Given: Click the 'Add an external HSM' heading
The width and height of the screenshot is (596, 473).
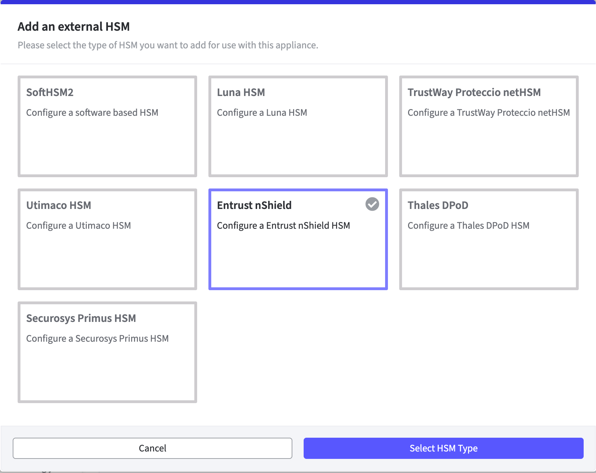Looking at the screenshot, I should point(74,26).
